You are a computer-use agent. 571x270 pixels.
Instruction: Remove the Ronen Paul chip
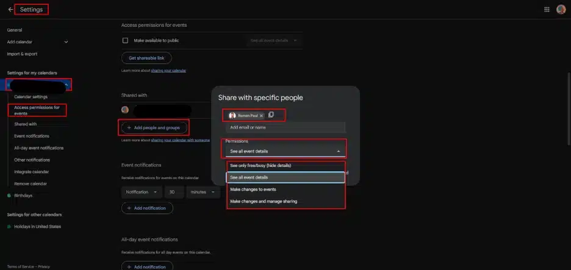click(262, 115)
